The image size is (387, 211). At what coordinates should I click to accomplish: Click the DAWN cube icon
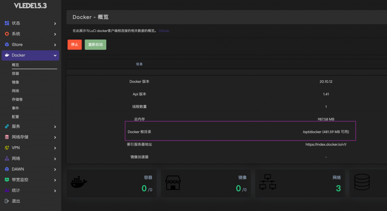[7, 169]
